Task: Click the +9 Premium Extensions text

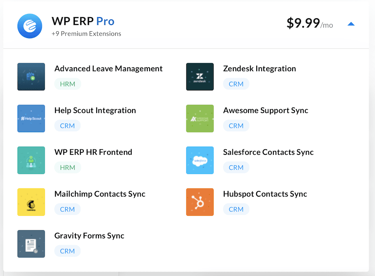Action: [x=86, y=34]
